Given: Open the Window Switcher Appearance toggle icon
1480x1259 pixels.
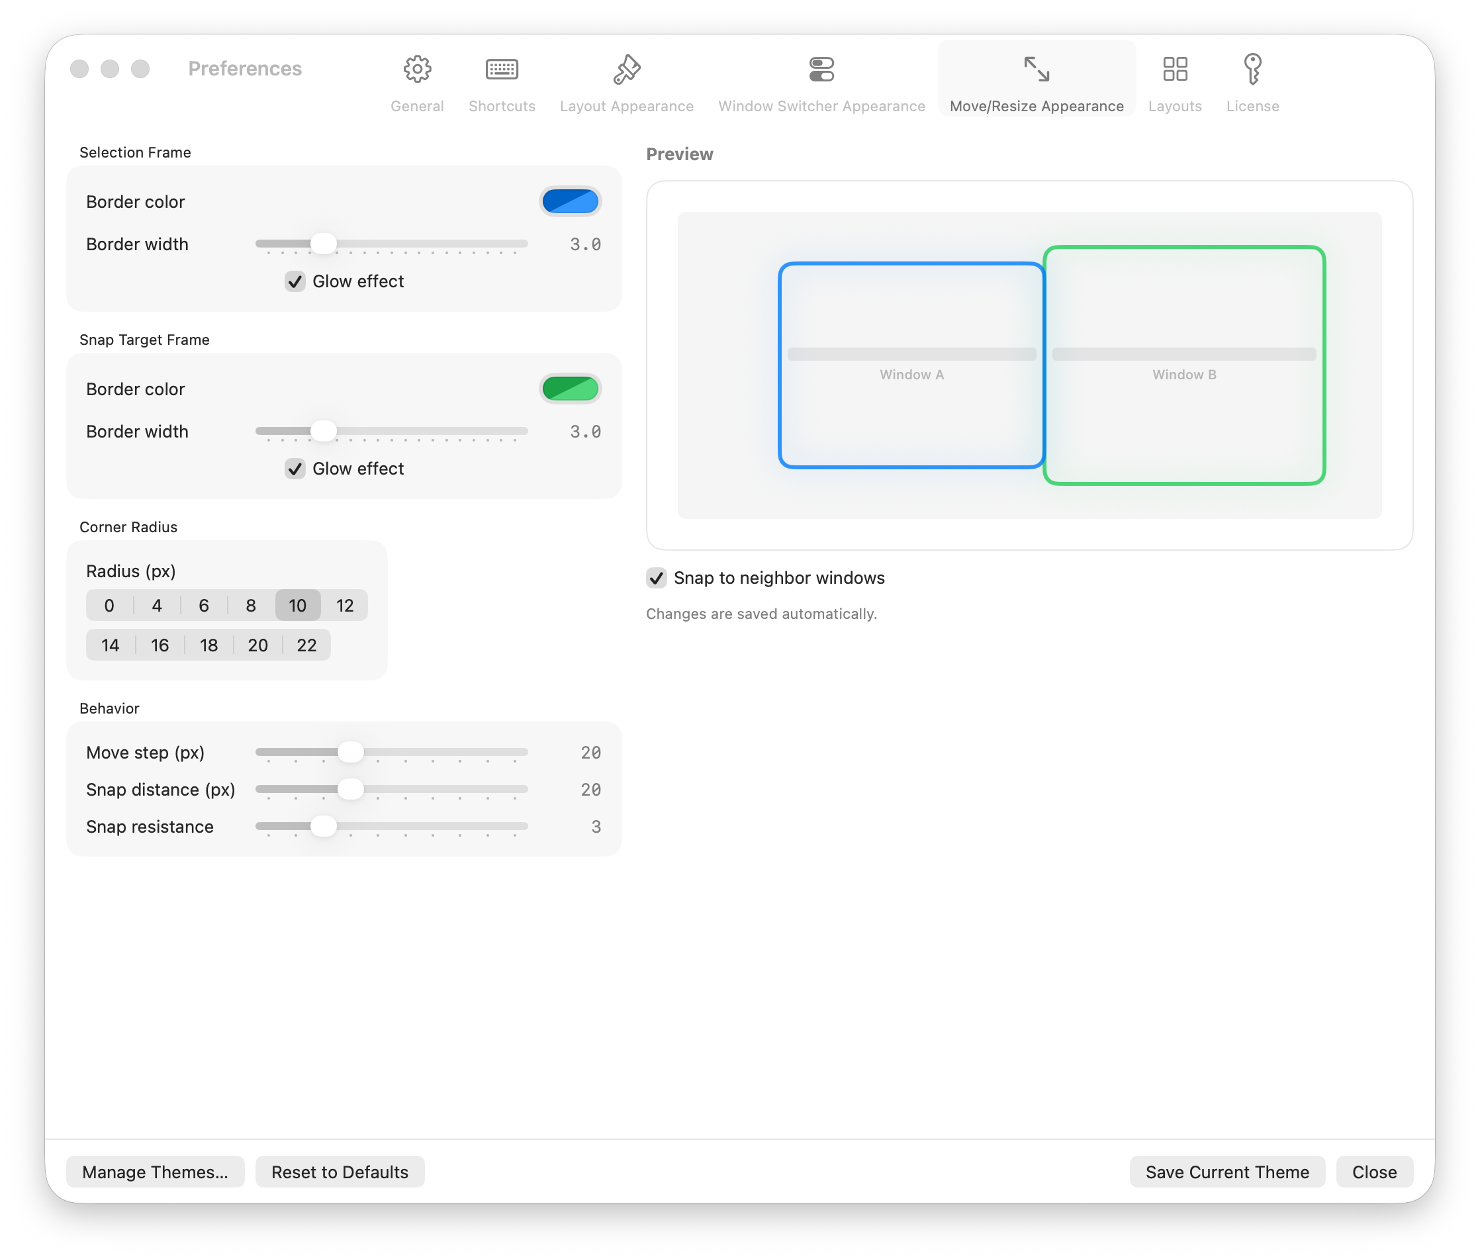Looking at the screenshot, I should click(821, 70).
